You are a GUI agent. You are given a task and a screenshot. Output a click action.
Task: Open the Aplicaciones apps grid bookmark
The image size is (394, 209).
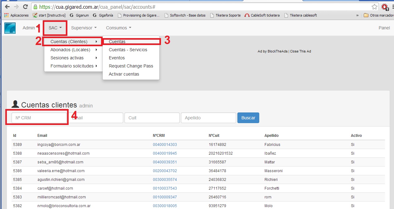pos(16,15)
